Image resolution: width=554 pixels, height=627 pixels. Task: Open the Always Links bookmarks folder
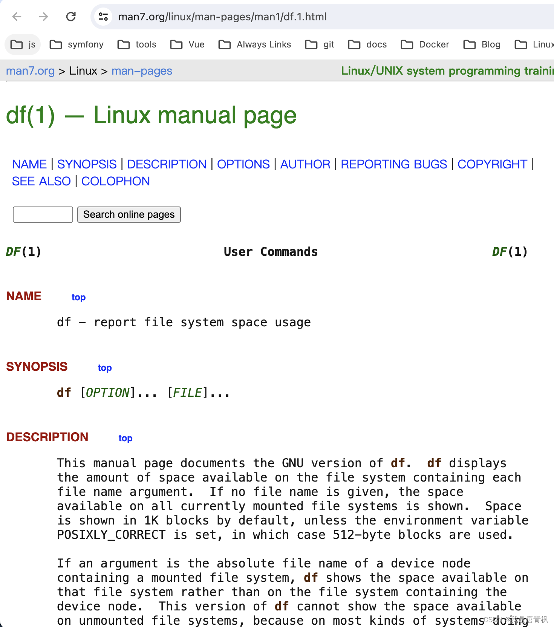[x=255, y=44]
